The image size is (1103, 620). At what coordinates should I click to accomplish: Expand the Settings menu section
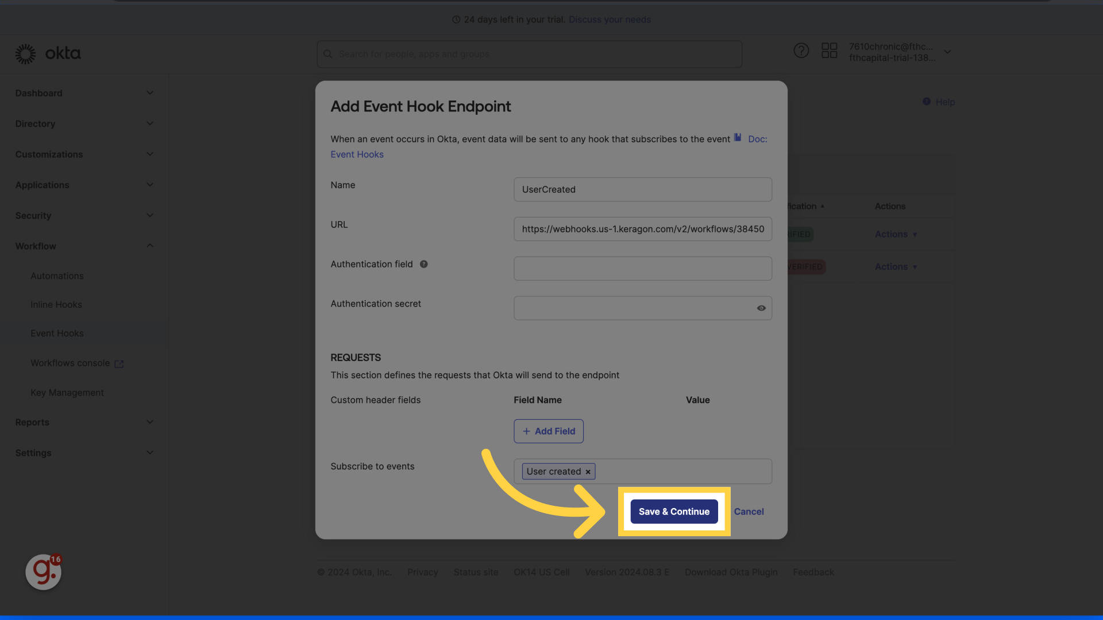point(84,453)
